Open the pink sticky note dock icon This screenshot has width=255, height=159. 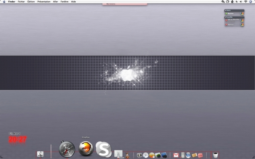[200, 155]
